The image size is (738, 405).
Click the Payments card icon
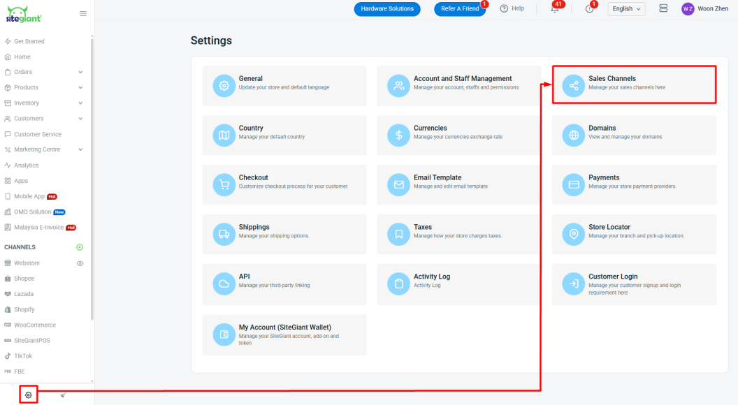(574, 185)
